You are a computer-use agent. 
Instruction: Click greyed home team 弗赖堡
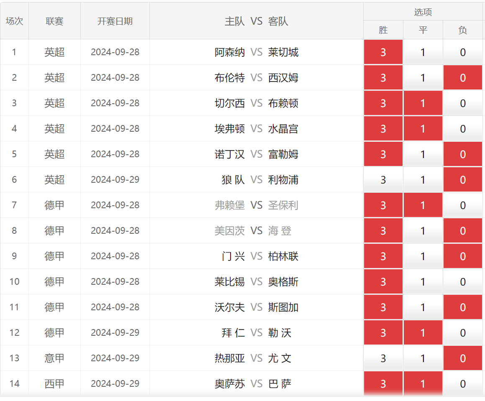click(x=229, y=205)
